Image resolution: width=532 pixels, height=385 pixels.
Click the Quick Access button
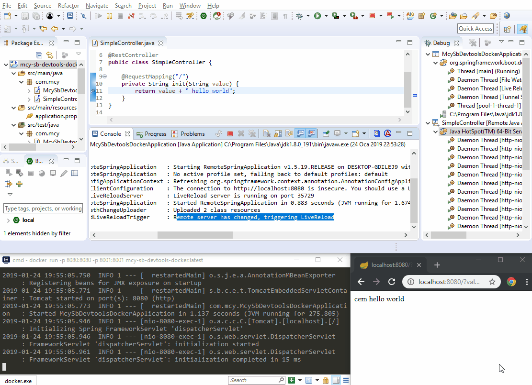click(475, 28)
